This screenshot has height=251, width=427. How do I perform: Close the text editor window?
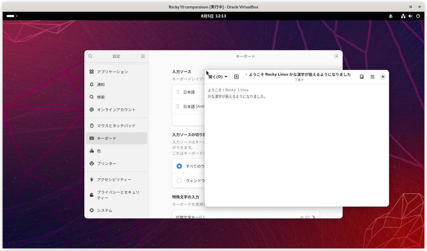(x=383, y=77)
